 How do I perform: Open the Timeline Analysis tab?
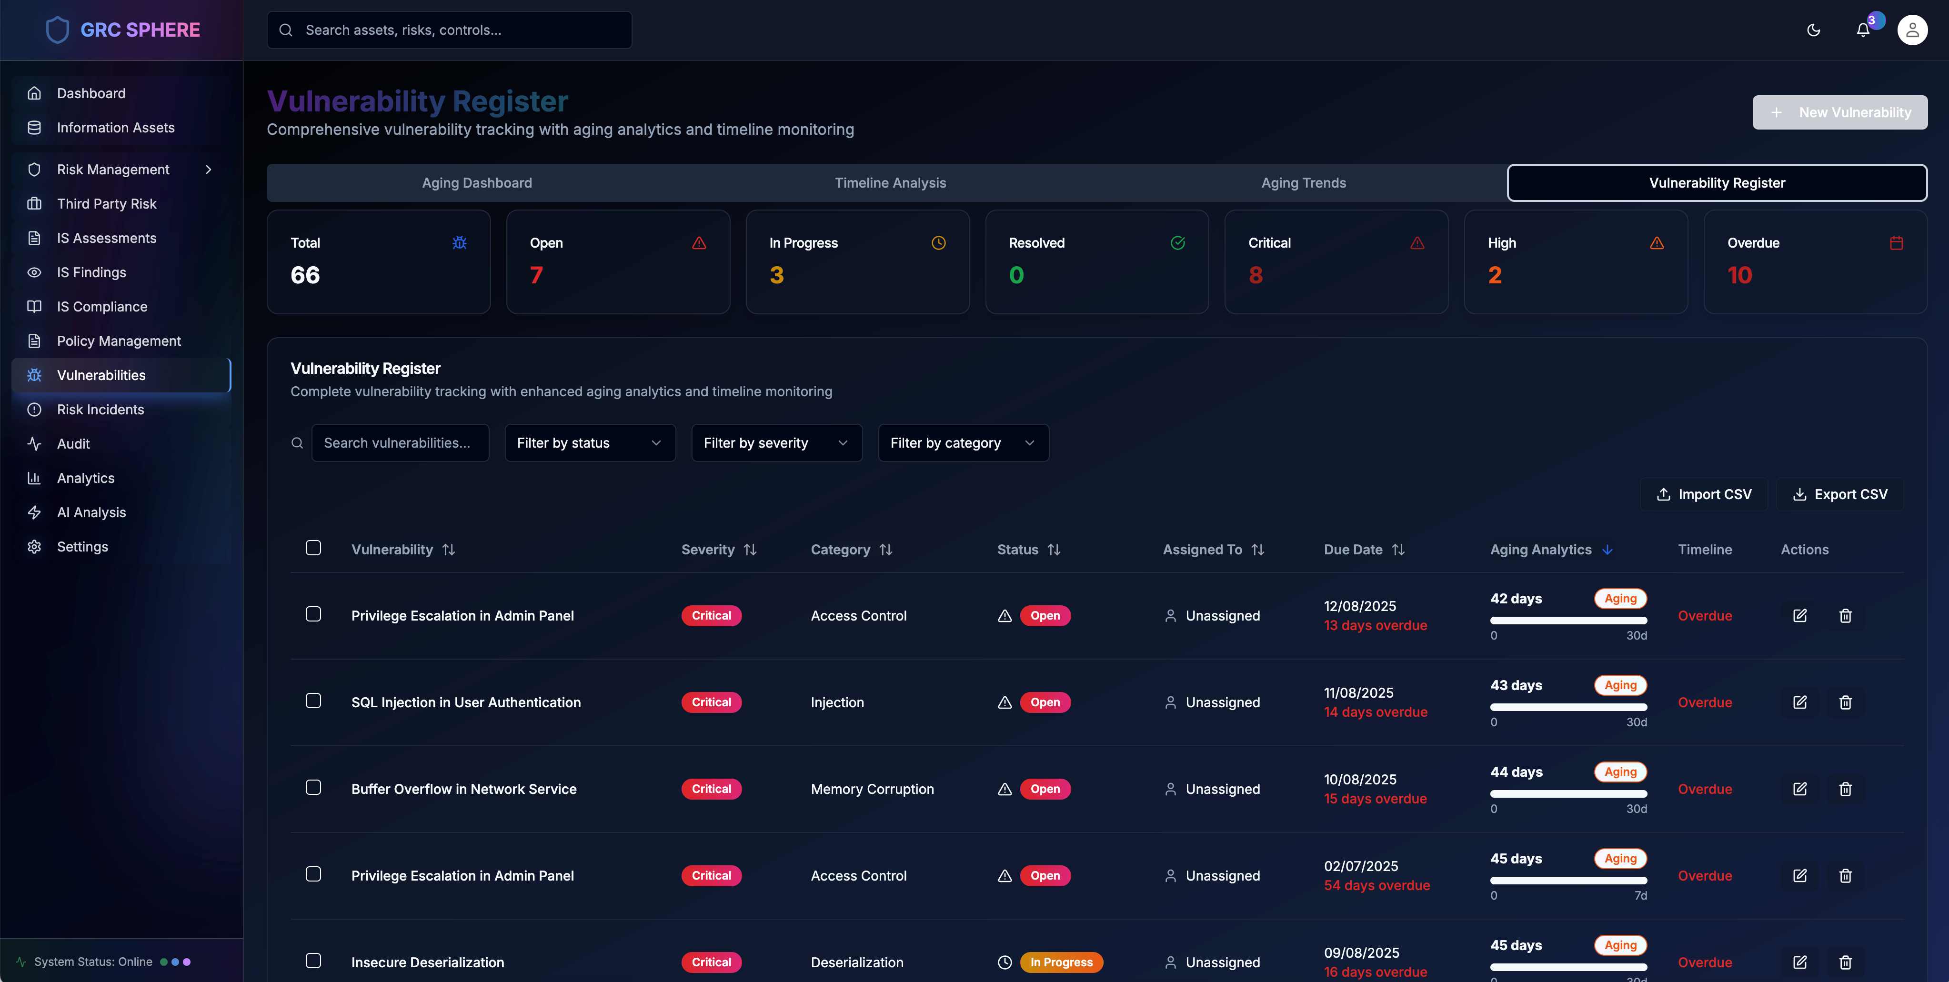tap(890, 183)
